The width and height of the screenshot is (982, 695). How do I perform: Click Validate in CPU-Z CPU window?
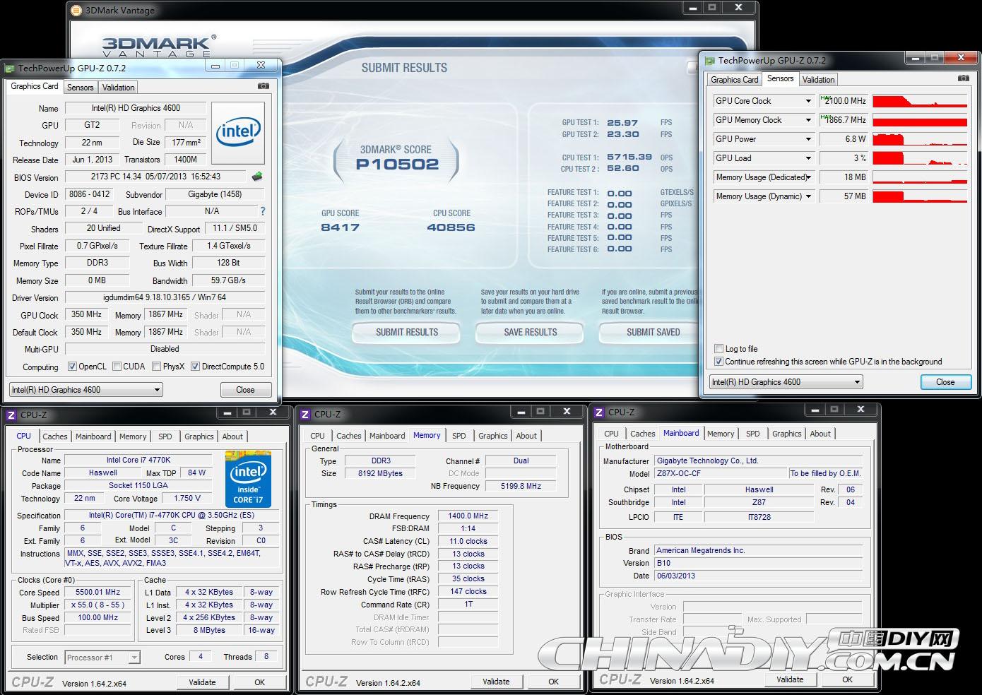[202, 682]
